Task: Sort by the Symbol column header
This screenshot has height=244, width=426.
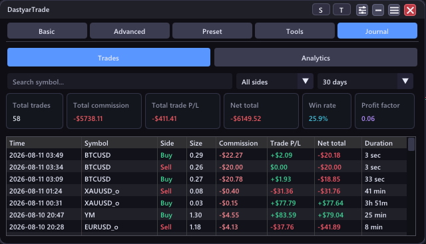Action: [x=119, y=143]
